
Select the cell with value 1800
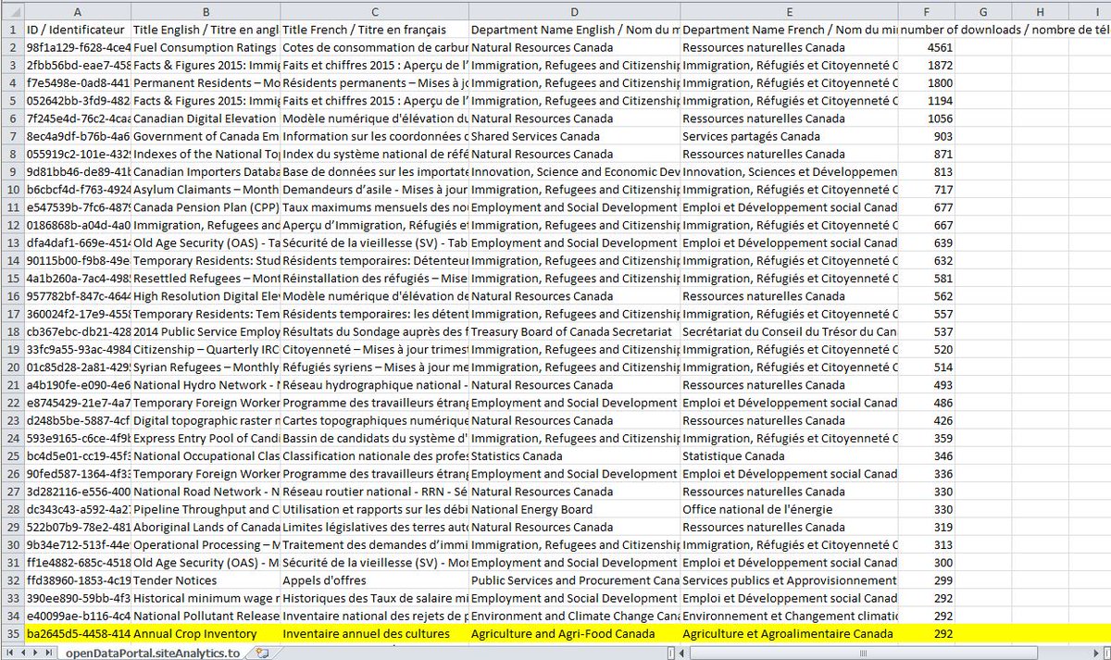pyautogui.click(x=927, y=82)
